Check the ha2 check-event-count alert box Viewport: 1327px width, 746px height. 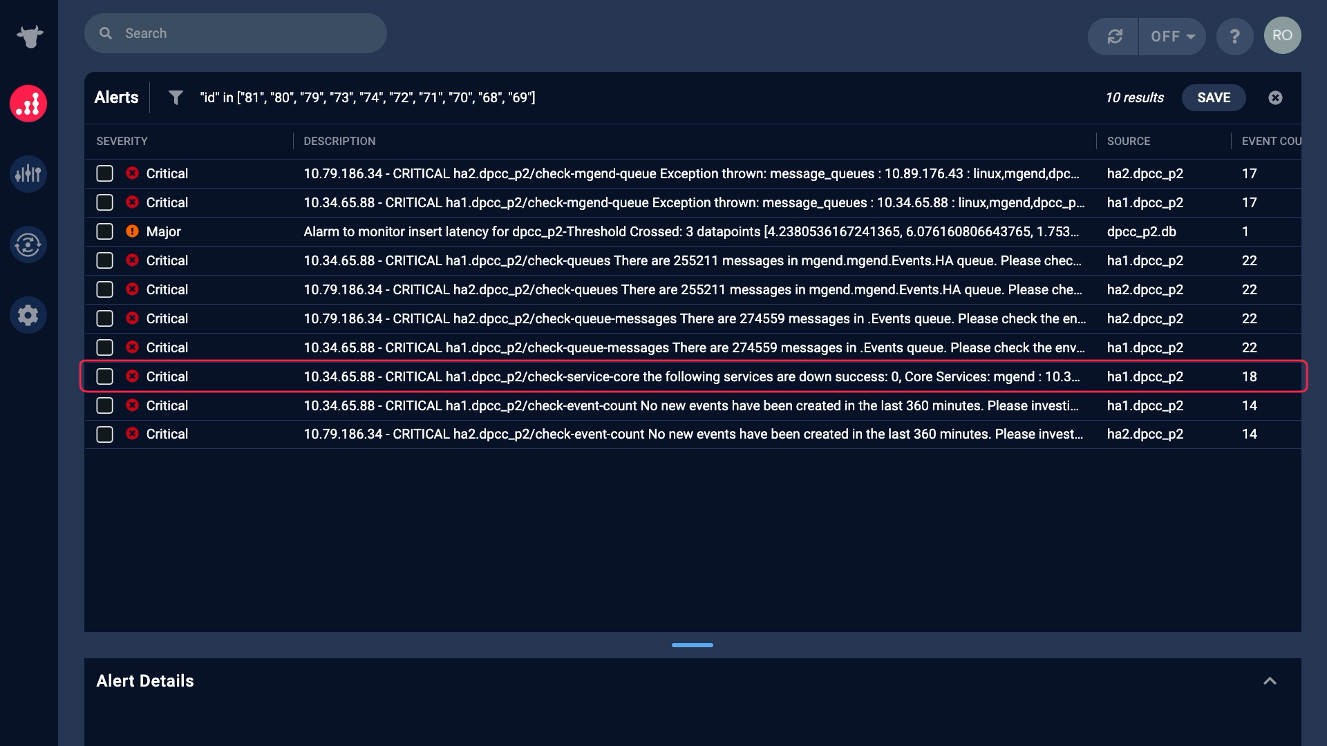104,434
